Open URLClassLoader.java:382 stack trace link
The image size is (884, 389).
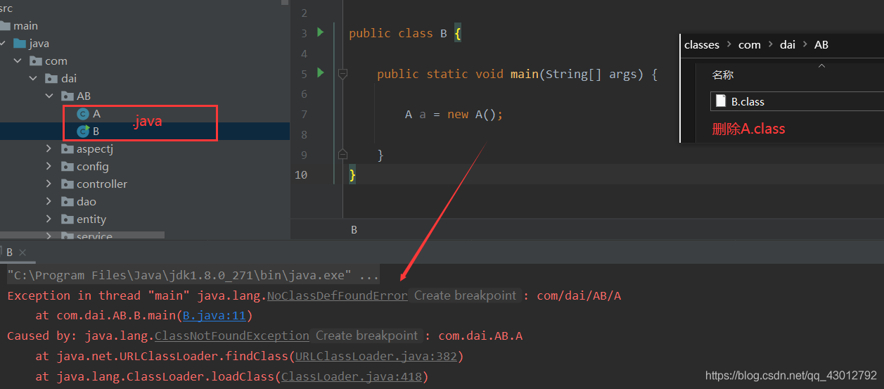pos(376,356)
